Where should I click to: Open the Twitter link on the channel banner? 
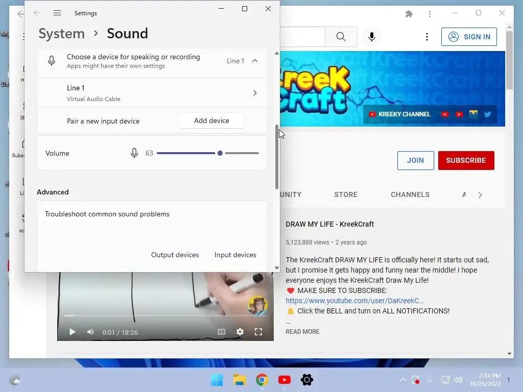coord(487,114)
